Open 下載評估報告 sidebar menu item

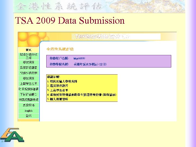(29, 94)
